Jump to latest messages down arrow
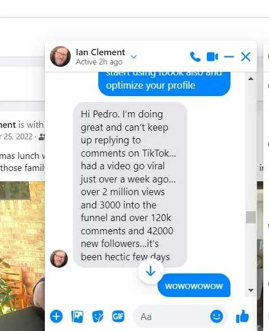The image size is (269, 331). click(x=151, y=271)
